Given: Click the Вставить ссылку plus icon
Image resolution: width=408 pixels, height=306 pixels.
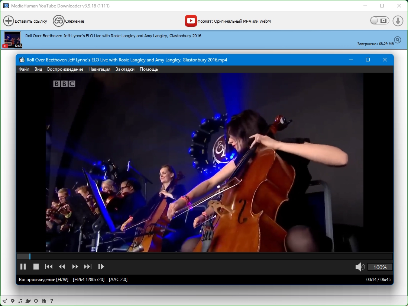Looking at the screenshot, I should [8, 21].
